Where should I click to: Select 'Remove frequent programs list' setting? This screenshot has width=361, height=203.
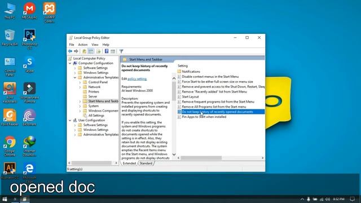(218, 101)
